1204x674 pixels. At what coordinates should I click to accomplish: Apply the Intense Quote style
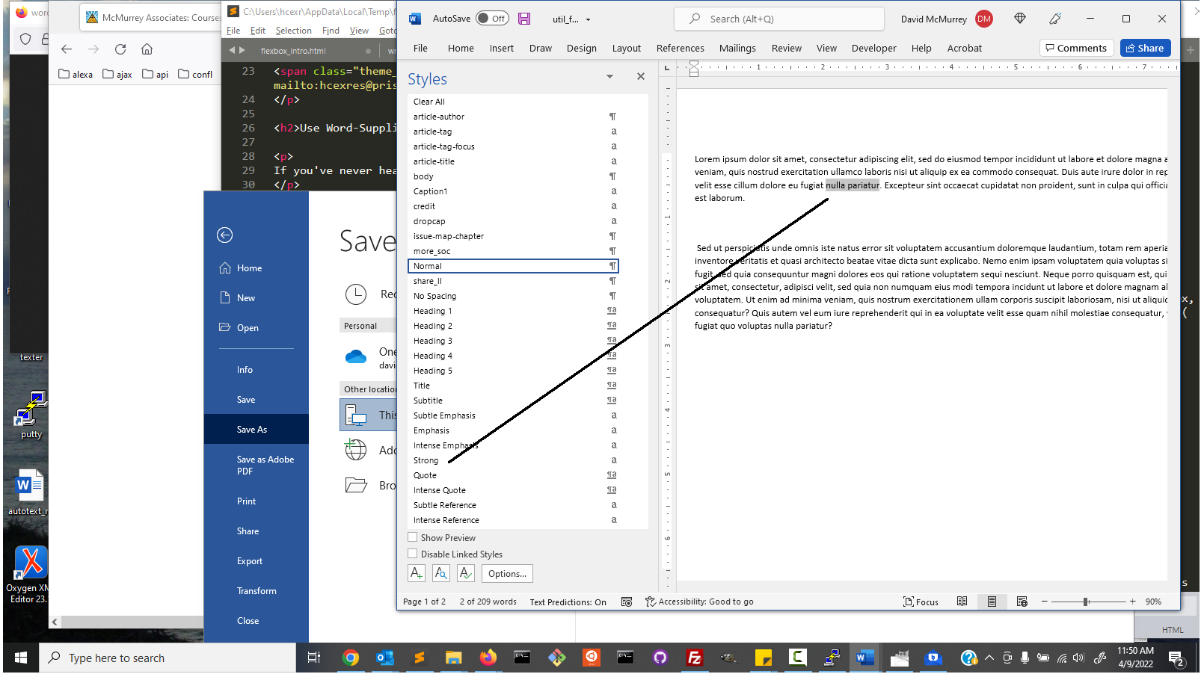point(513,490)
